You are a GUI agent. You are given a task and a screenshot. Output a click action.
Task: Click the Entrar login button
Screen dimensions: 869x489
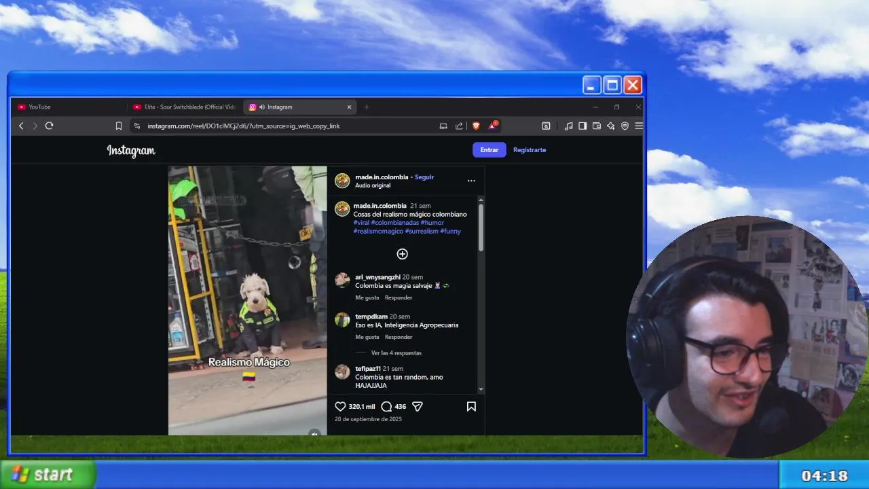click(x=489, y=150)
